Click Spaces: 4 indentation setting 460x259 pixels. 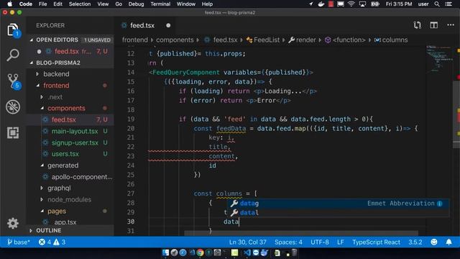coord(288,242)
